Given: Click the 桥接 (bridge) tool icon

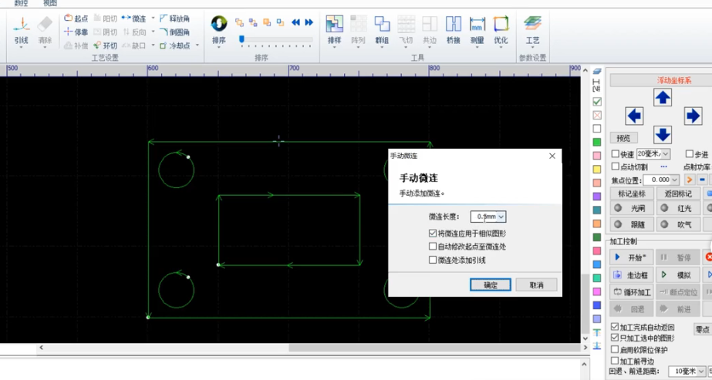Looking at the screenshot, I should tap(454, 29).
